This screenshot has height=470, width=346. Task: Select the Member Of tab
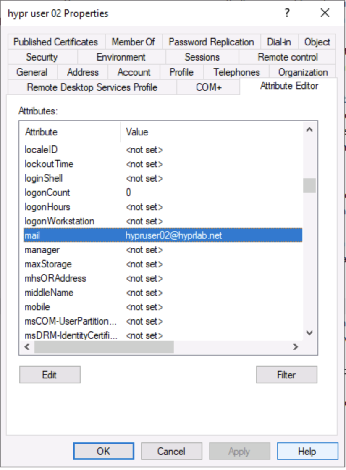pos(133,42)
